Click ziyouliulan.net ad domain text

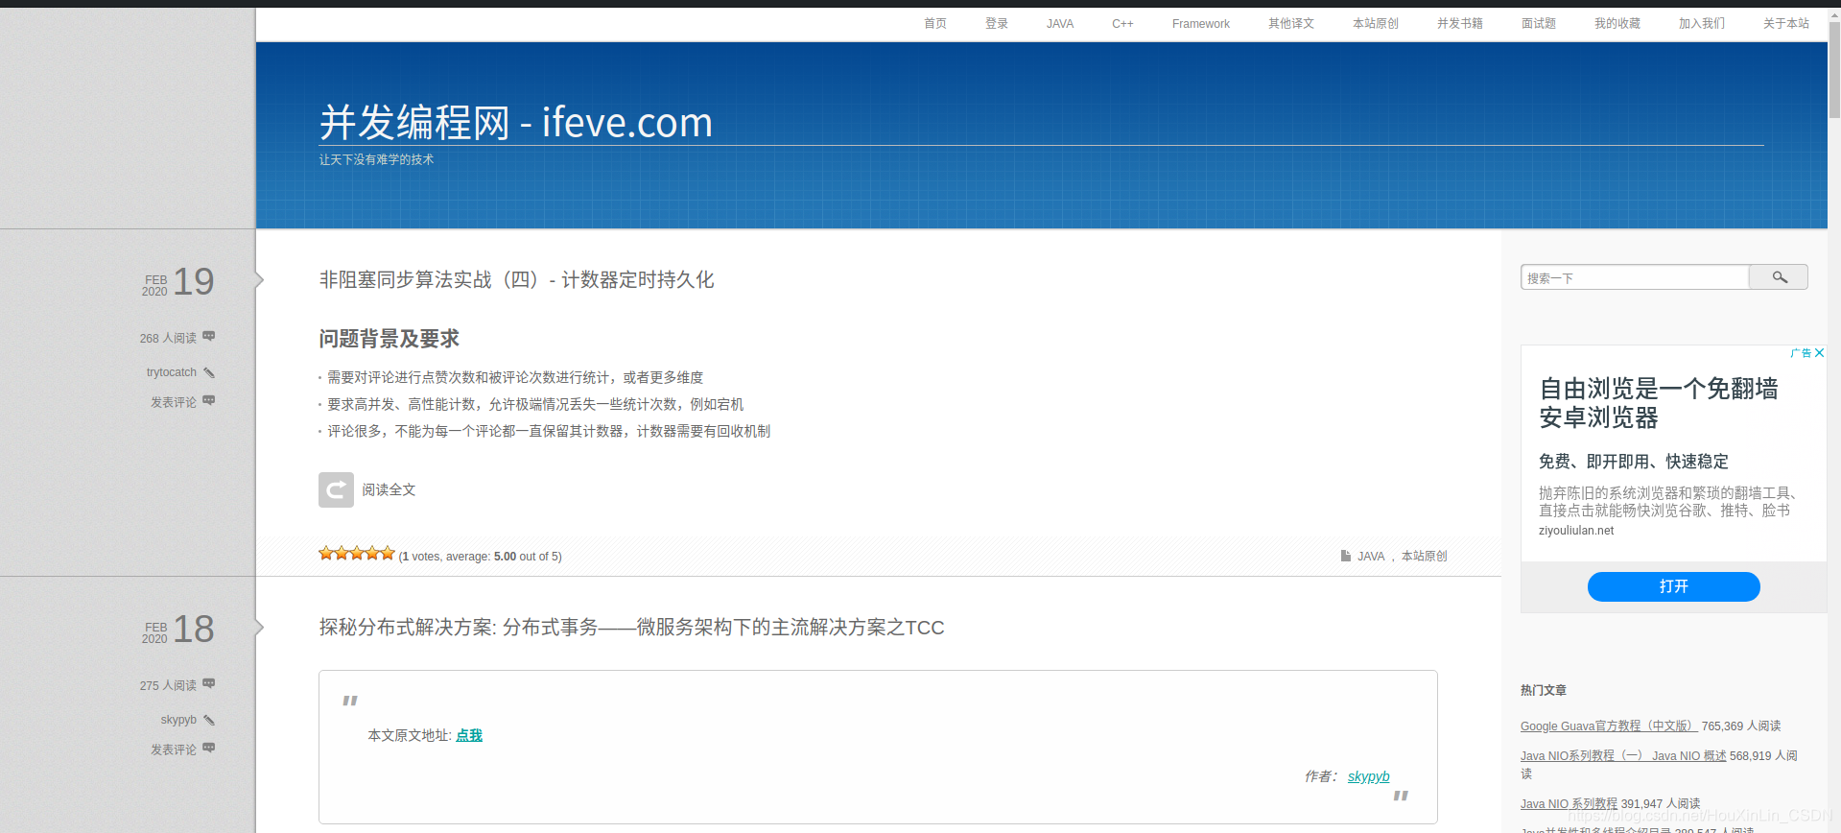coord(1576,531)
